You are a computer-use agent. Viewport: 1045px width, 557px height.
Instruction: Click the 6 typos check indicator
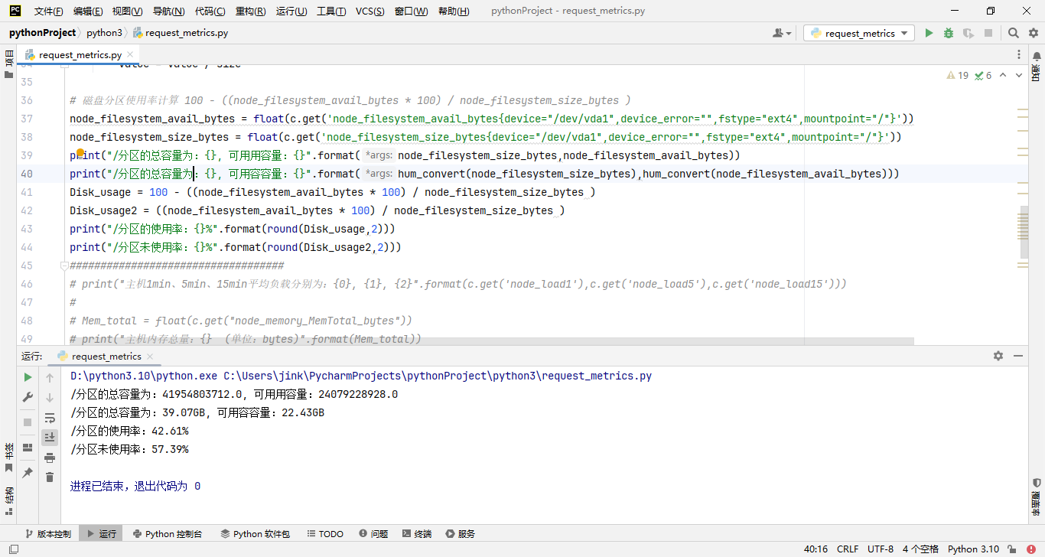click(x=983, y=75)
